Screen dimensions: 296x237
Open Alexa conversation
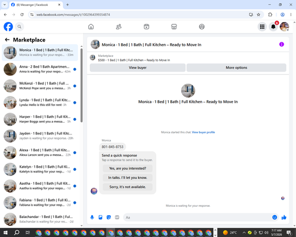pyautogui.click(x=40, y=152)
